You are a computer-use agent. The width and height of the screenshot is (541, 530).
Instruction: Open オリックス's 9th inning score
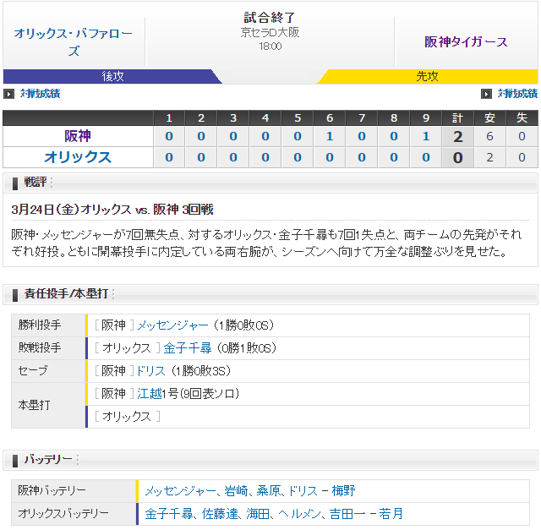pos(426,157)
